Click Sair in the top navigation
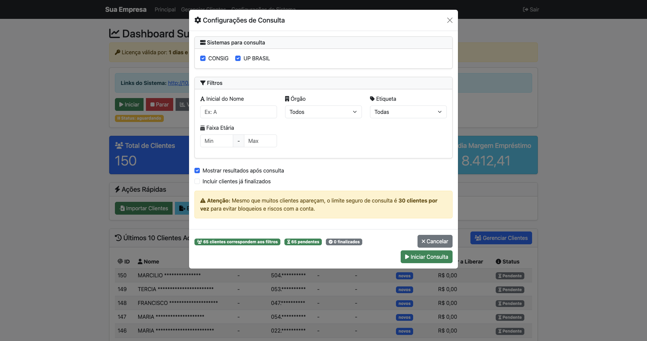Screen dimensions: 647x341 pos(531,9)
